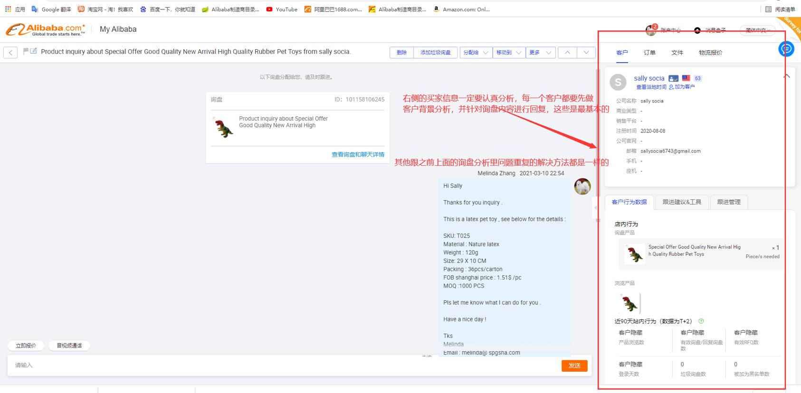Switch to the 文件 tab
The height and width of the screenshot is (393, 801).
tap(677, 53)
